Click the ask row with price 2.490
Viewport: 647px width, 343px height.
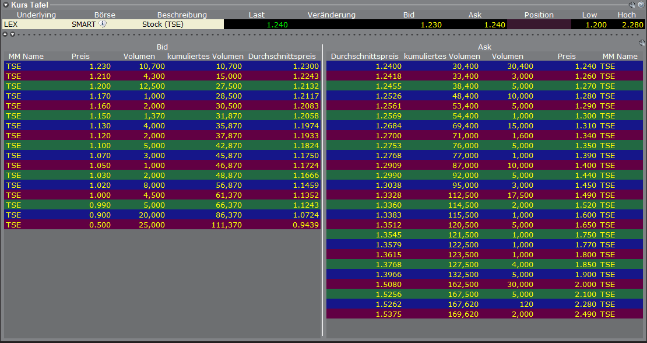pos(484,314)
